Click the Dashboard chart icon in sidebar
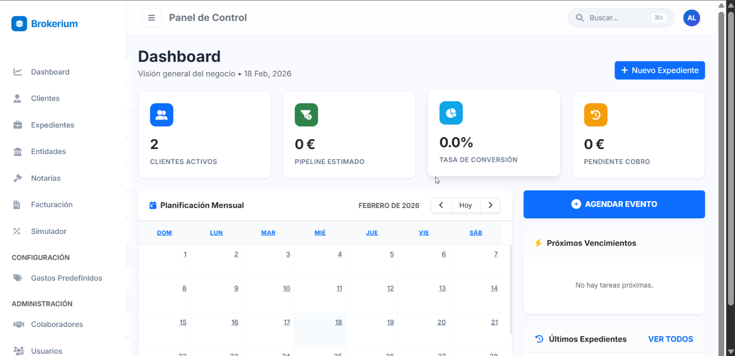The image size is (735, 356). 18,72
